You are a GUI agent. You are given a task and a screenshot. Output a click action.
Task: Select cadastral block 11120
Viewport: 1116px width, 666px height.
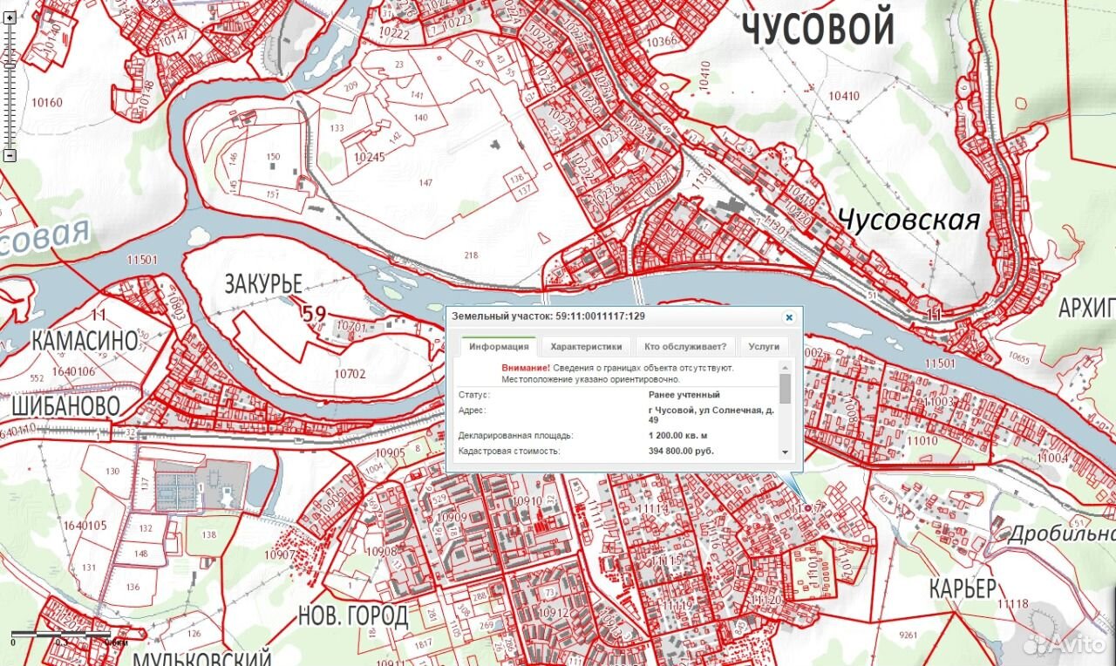point(766,600)
